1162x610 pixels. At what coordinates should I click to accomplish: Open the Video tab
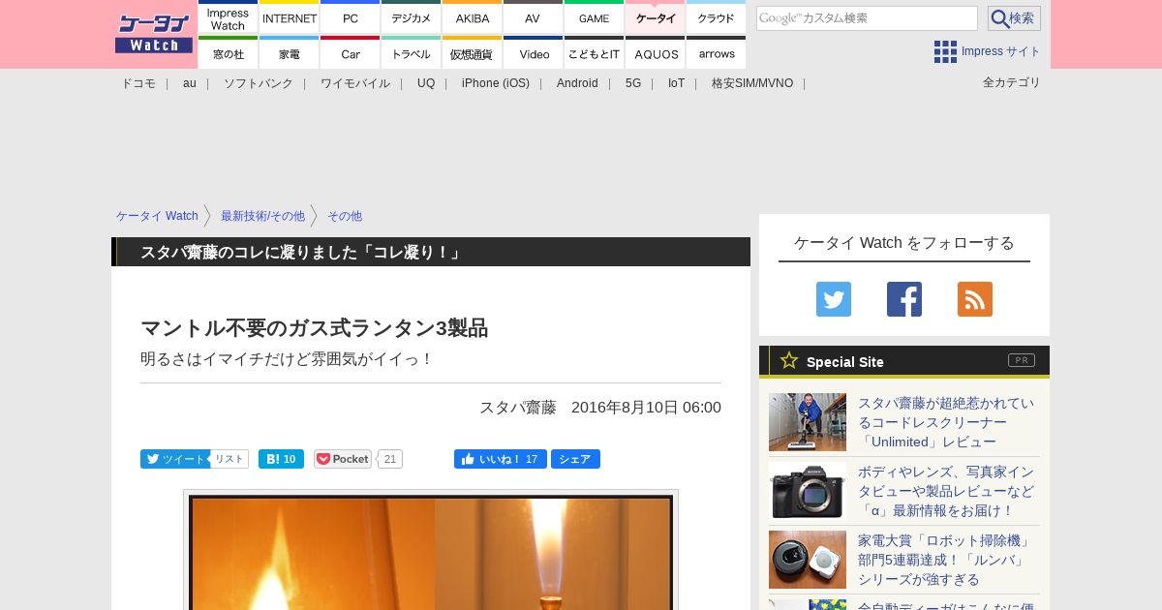pyautogui.click(x=533, y=53)
